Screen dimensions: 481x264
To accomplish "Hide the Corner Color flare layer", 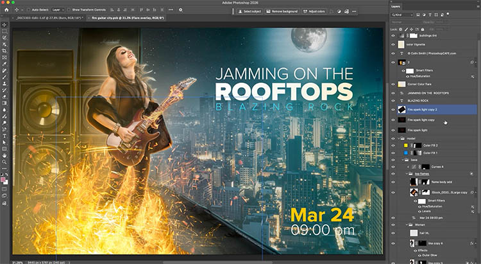I will pos(393,84).
